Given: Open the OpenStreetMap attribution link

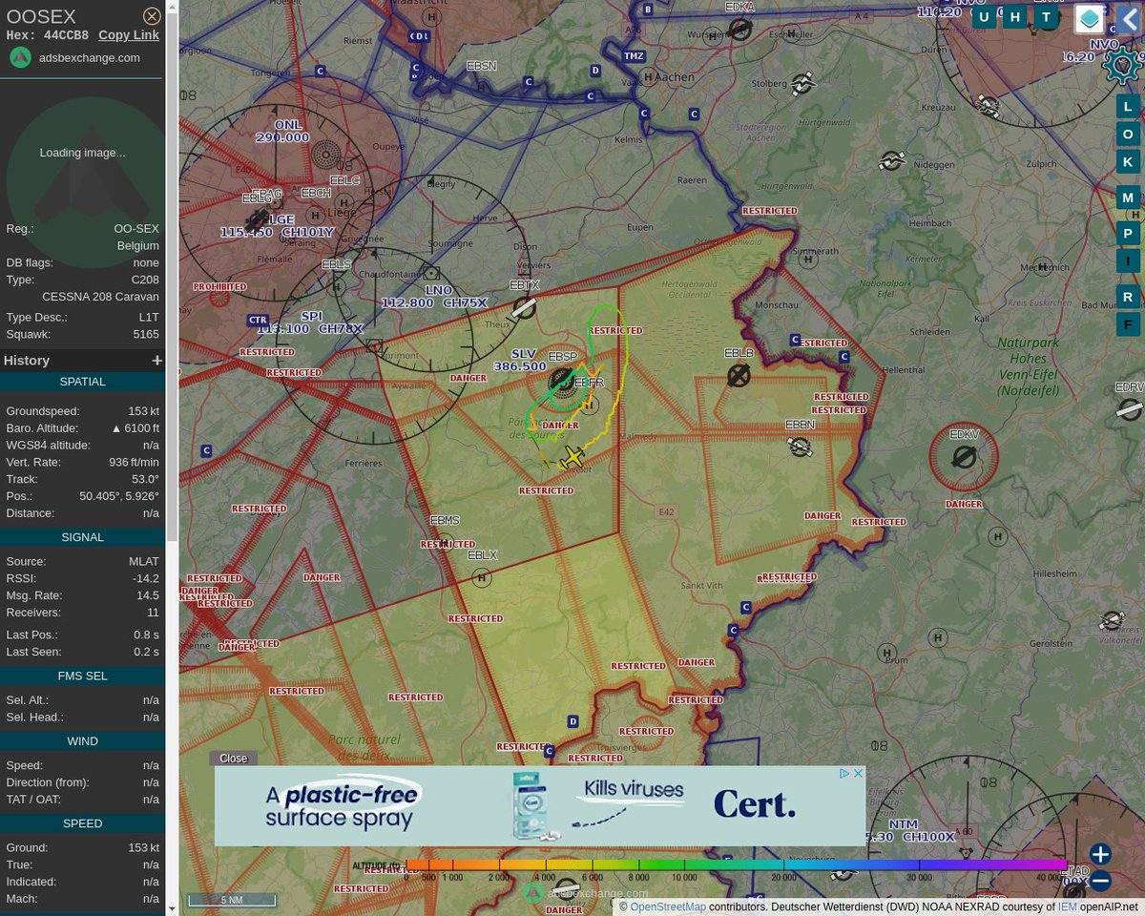Looking at the screenshot, I should click(668, 906).
